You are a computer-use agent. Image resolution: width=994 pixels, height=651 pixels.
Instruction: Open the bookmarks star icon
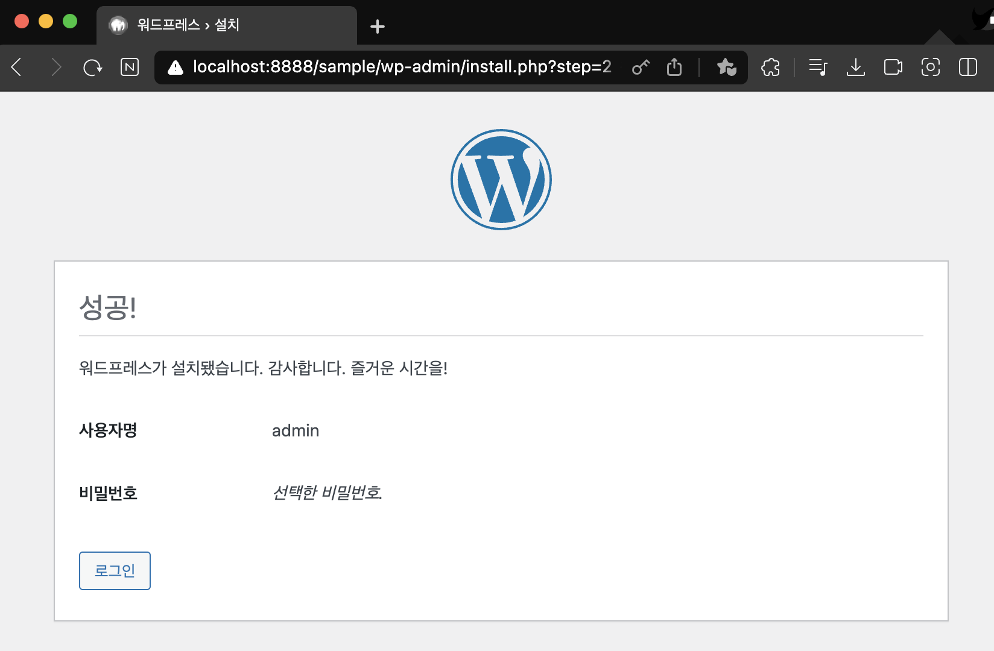pos(726,67)
